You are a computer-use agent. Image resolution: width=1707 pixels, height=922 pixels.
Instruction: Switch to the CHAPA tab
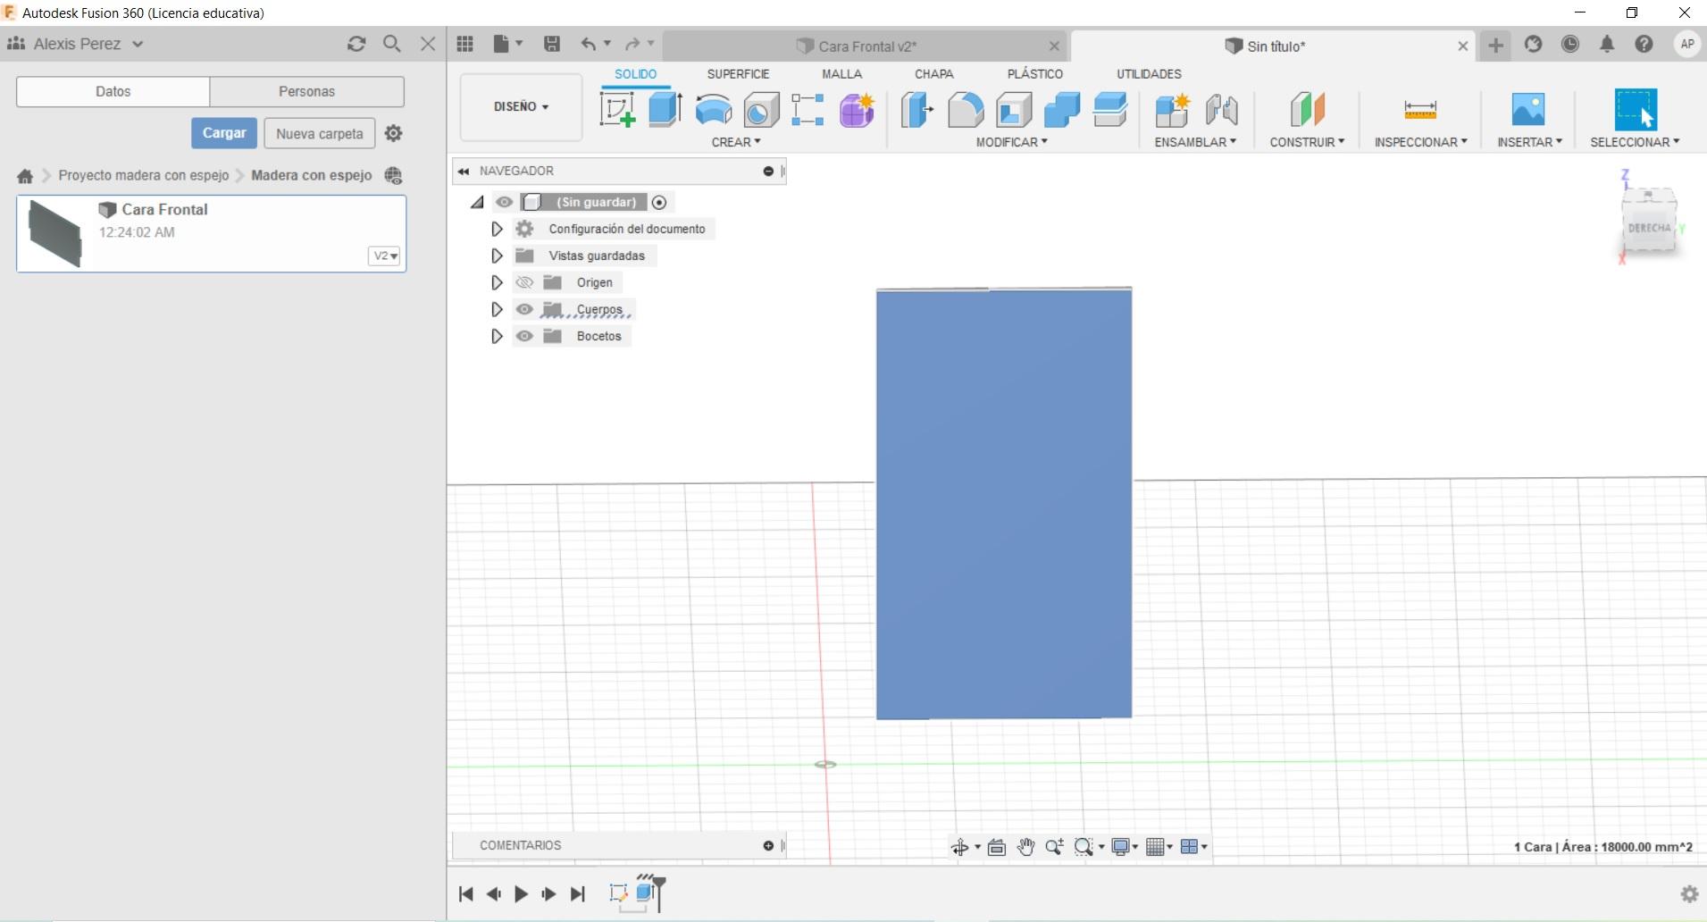[x=933, y=74]
